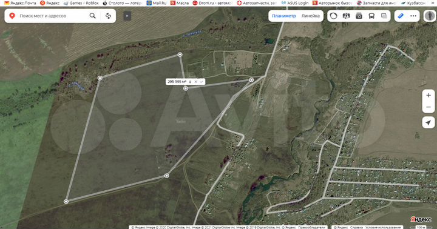Open street panoramas map icon
Screen dimensions: 437x229
(x=346, y=16)
